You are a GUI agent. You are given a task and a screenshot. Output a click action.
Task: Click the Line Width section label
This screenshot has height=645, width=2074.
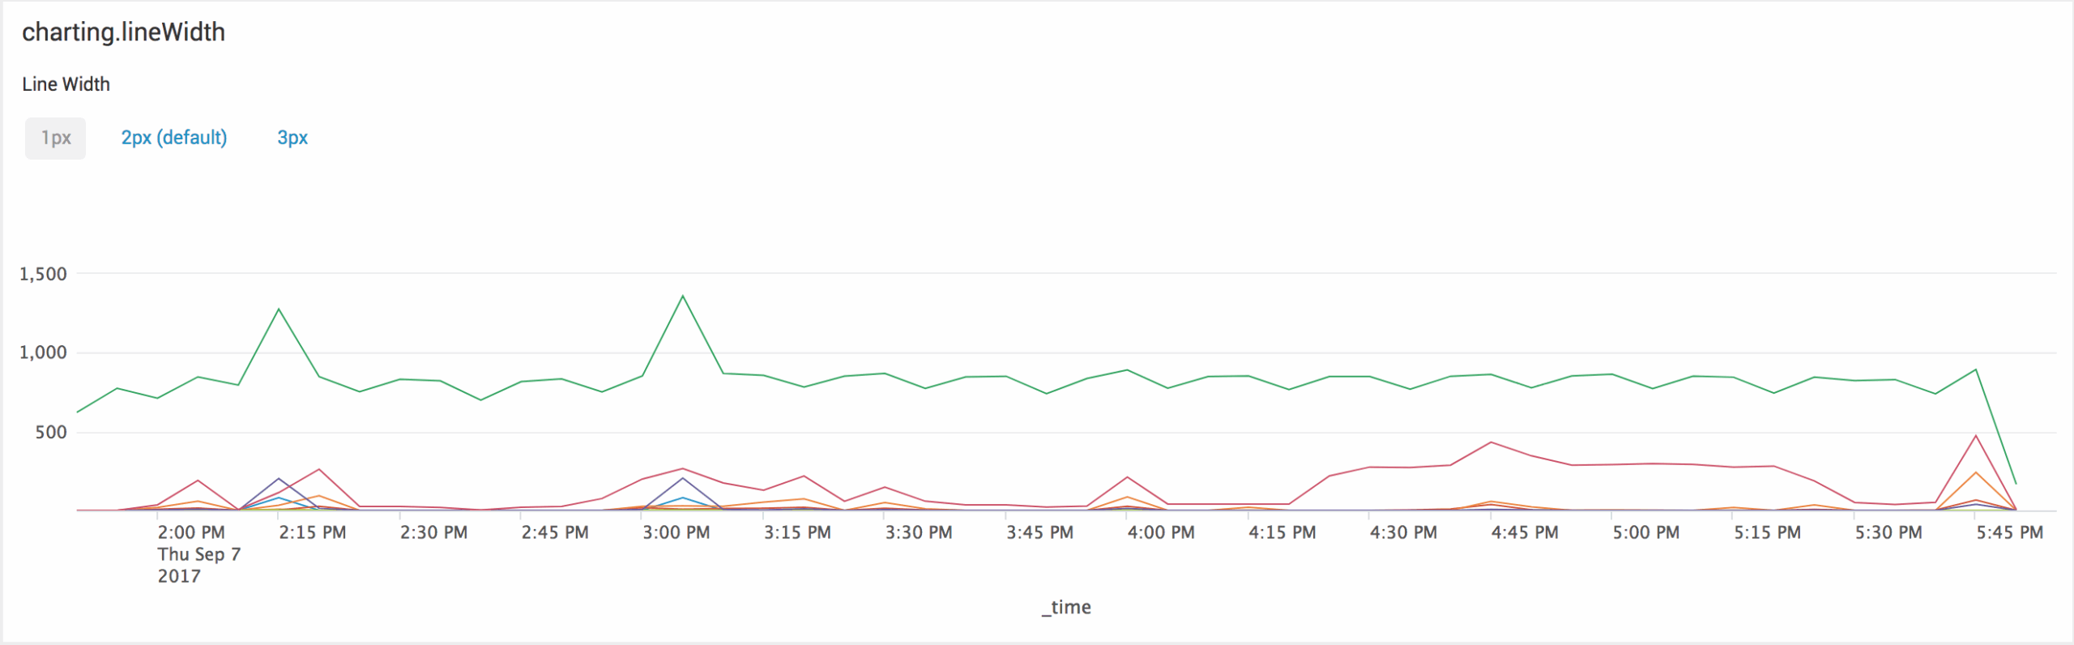[x=66, y=83]
